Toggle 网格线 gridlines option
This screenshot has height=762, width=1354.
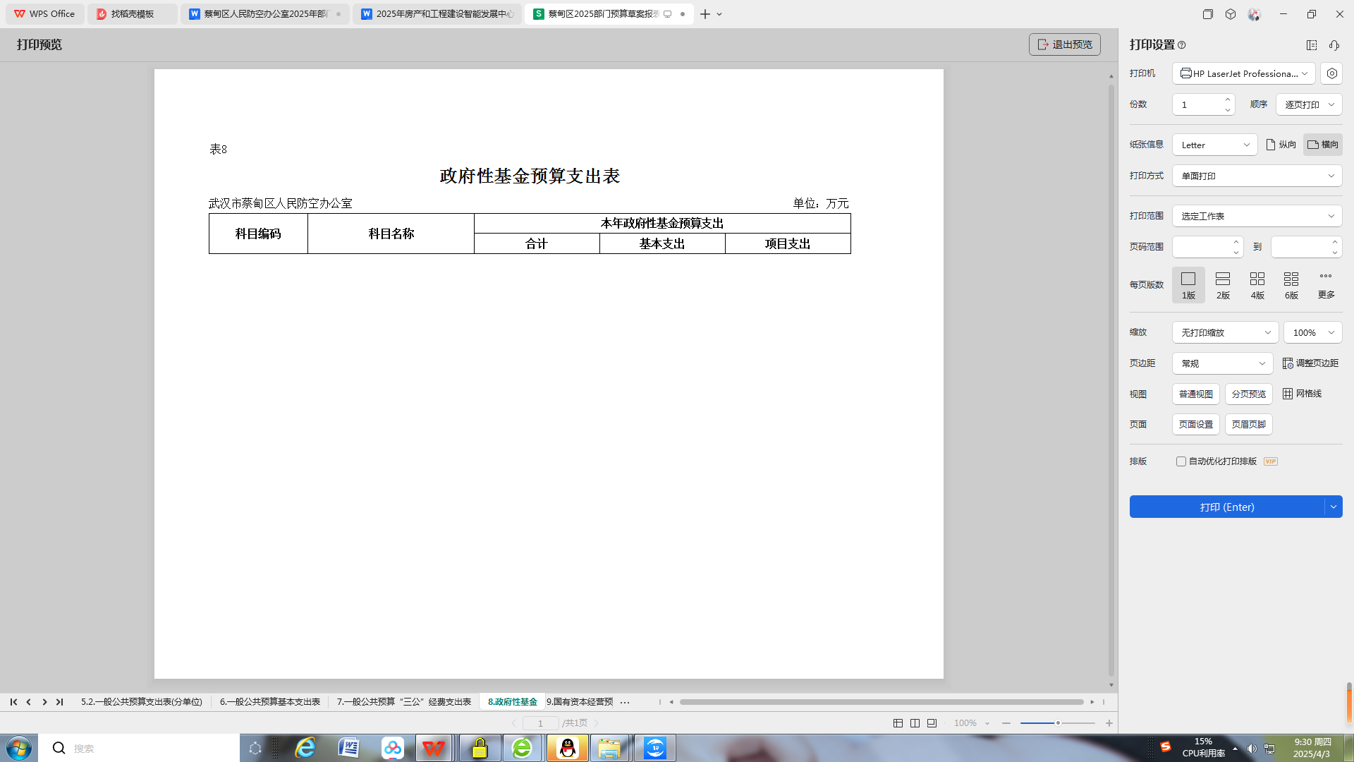tap(1302, 394)
